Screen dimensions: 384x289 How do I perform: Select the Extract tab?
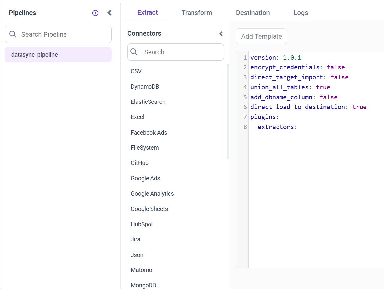click(x=148, y=13)
